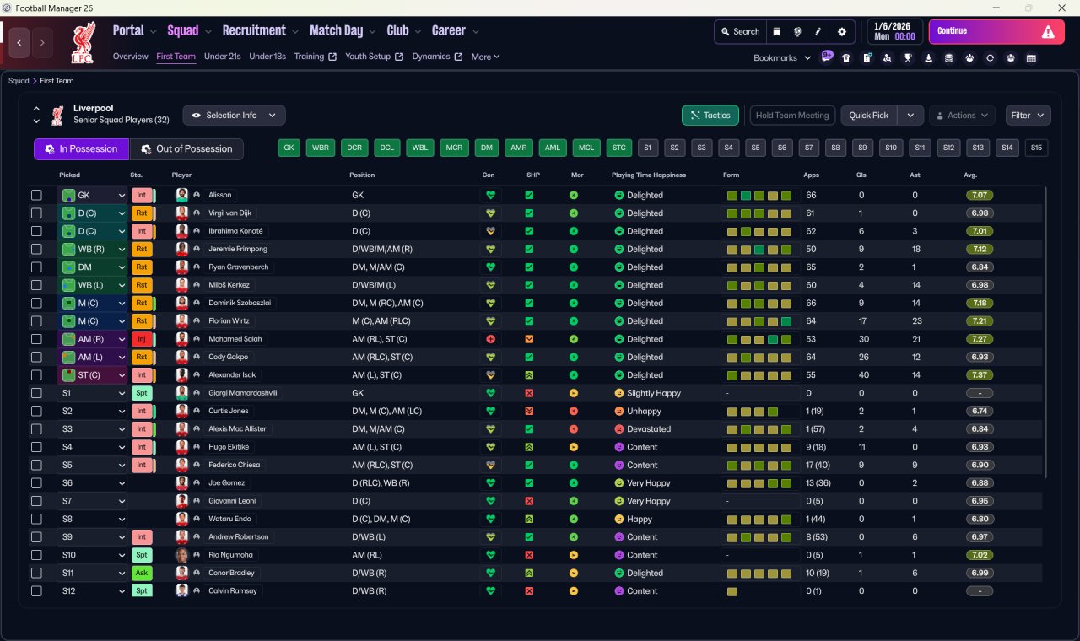The image size is (1080, 641).
Task: Open the ST (C) picked position dropdown
Action: pyautogui.click(x=94, y=375)
